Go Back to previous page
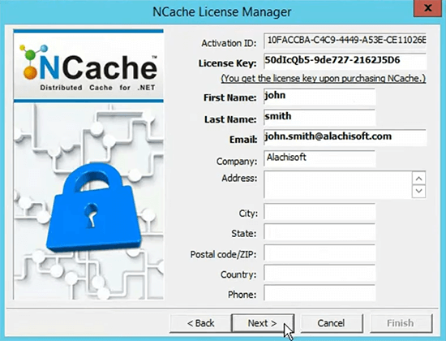The image size is (446, 341). pyautogui.click(x=200, y=323)
